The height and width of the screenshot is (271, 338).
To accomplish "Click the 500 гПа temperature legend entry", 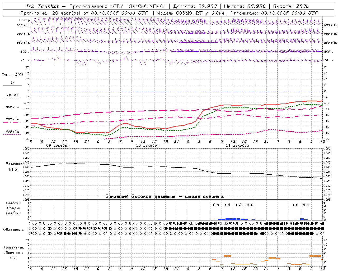I will click(x=12, y=132).
